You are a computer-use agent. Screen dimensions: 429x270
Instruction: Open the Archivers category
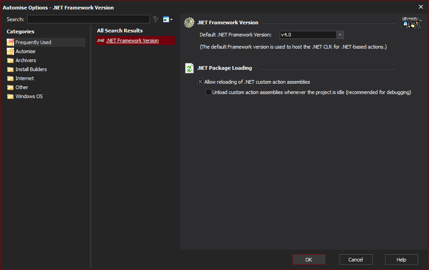[26, 60]
